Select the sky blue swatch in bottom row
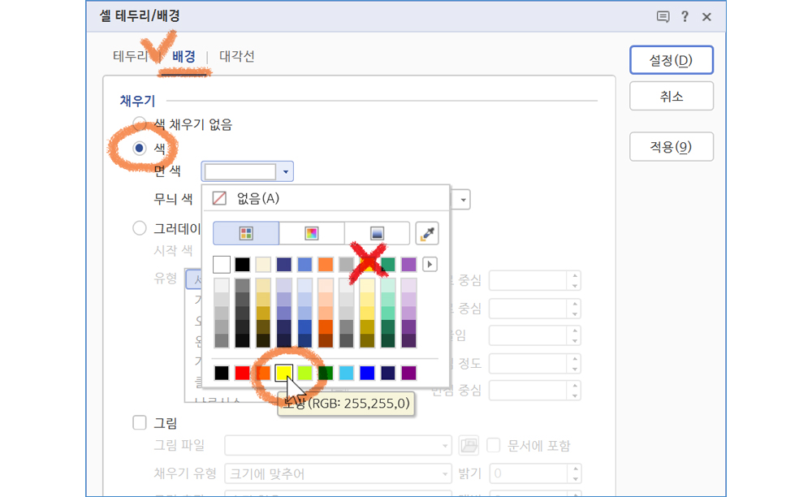The height and width of the screenshot is (497, 812). 347,373
